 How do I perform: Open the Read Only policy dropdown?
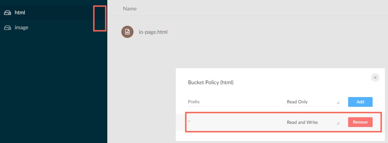pos(312,102)
